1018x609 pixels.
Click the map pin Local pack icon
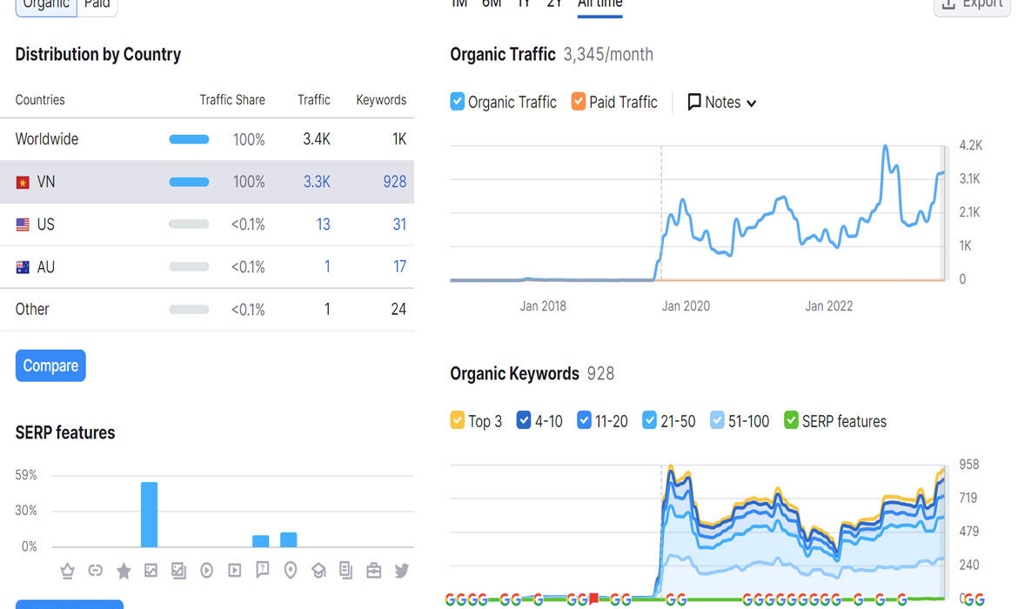(291, 571)
